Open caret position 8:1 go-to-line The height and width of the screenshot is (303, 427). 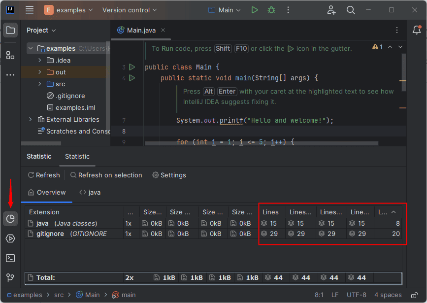point(319,295)
